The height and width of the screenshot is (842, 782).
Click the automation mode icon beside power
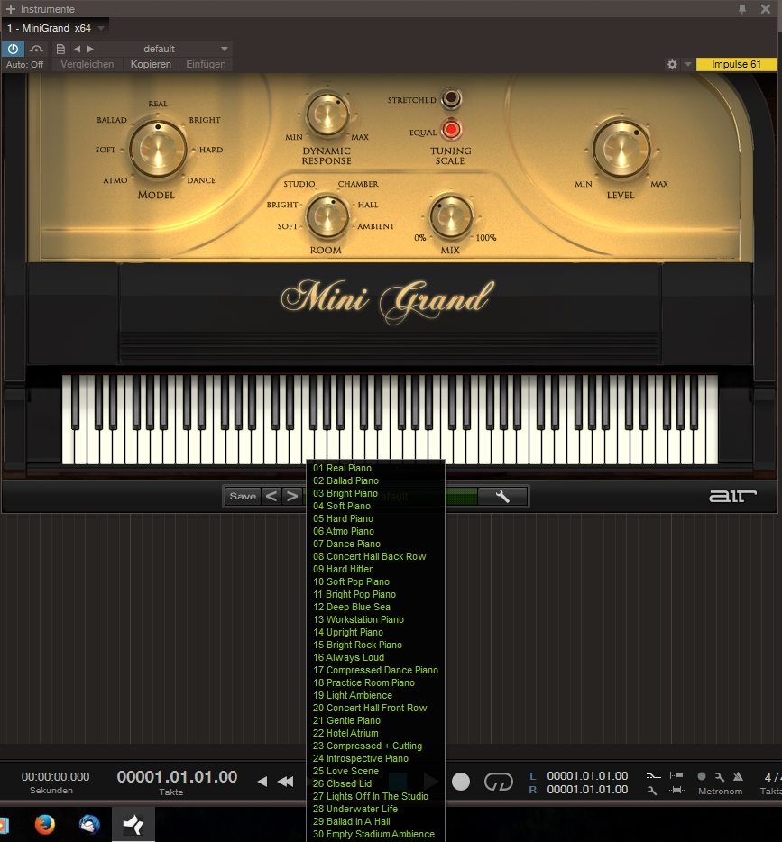click(36, 49)
